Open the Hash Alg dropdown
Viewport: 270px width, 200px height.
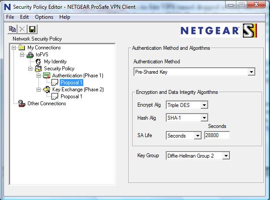(204, 118)
